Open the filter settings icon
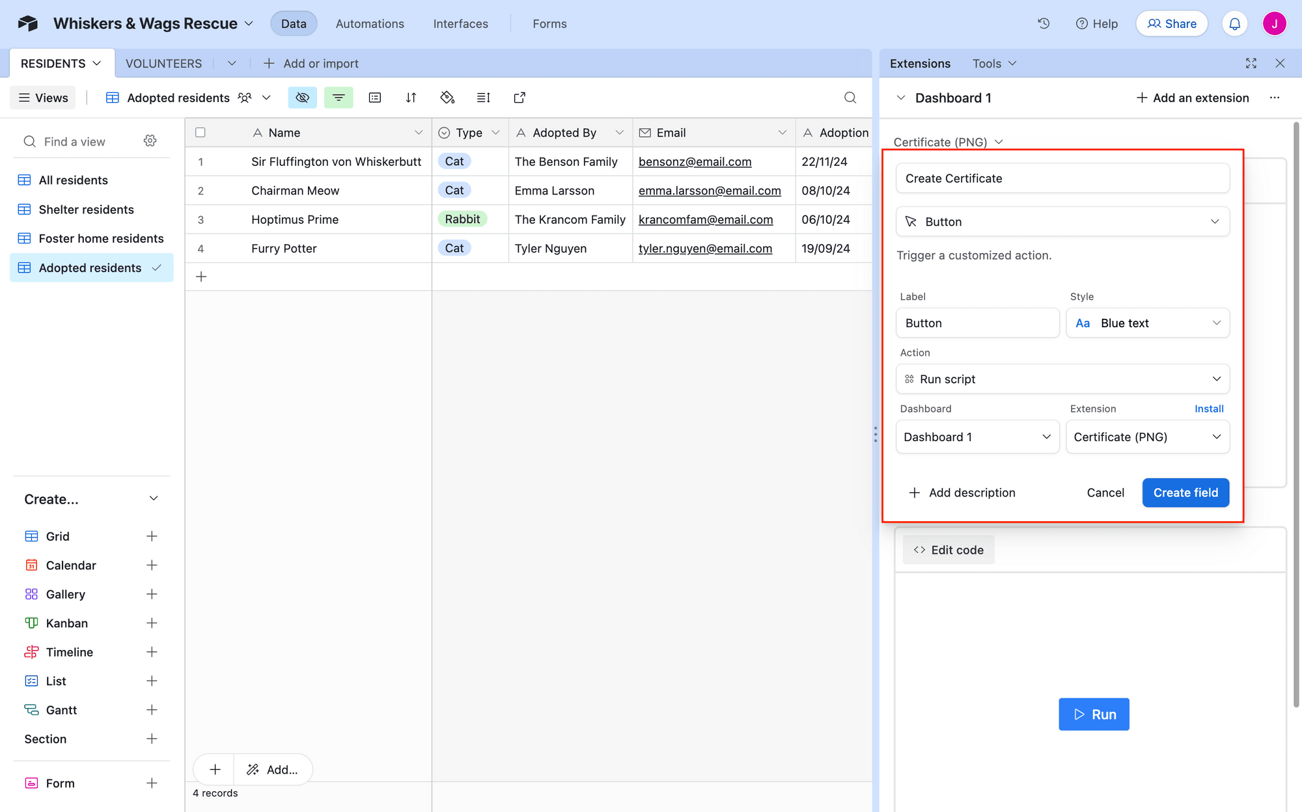Image resolution: width=1302 pixels, height=812 pixels. (339, 97)
